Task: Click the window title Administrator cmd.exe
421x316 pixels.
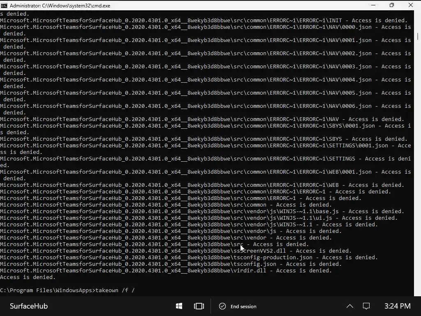Action: [60, 6]
